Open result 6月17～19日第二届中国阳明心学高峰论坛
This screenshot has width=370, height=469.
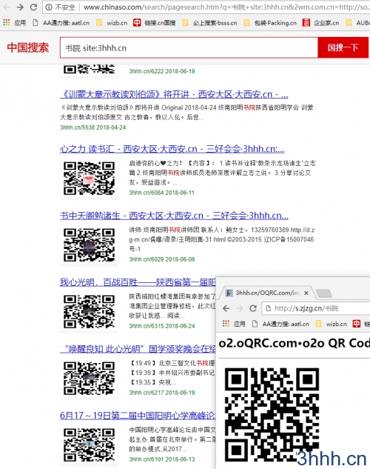coord(138,416)
